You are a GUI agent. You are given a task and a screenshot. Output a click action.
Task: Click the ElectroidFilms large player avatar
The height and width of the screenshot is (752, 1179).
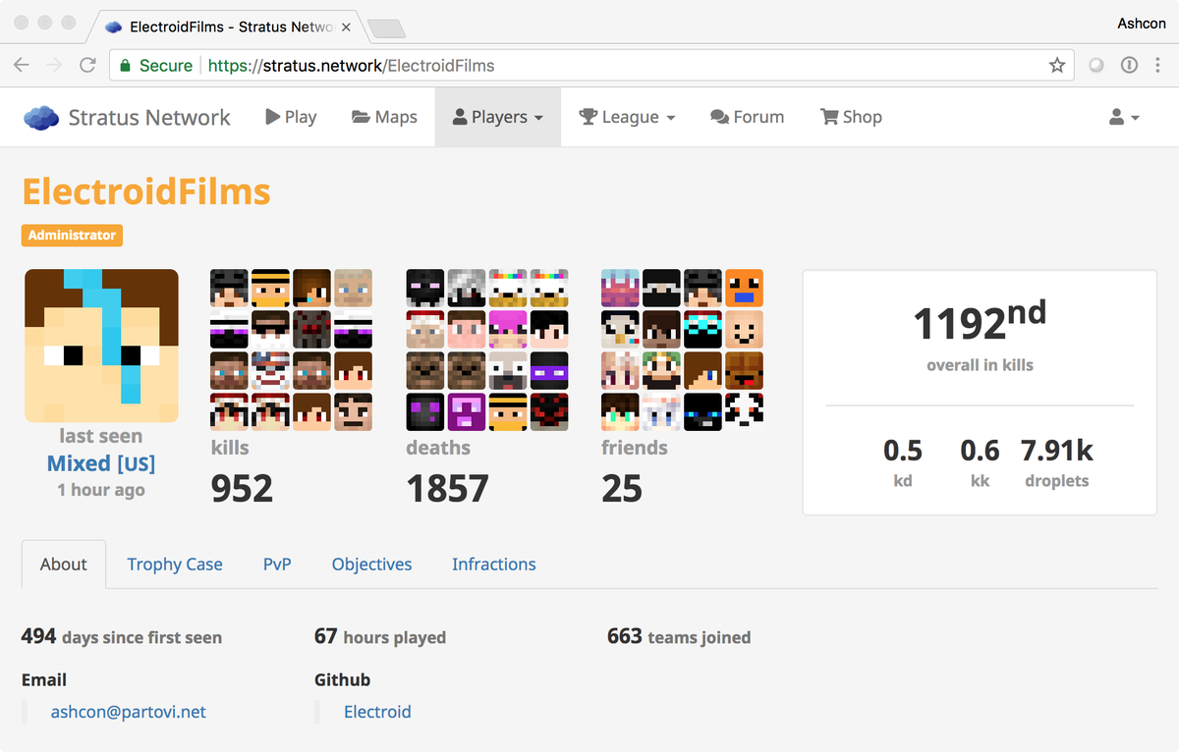(101, 346)
